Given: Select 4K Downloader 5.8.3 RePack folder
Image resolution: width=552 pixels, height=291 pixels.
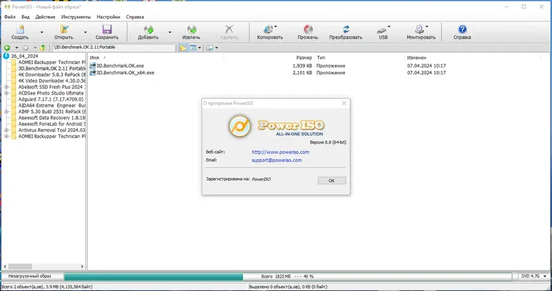Looking at the screenshot, I should pyautogui.click(x=52, y=74).
